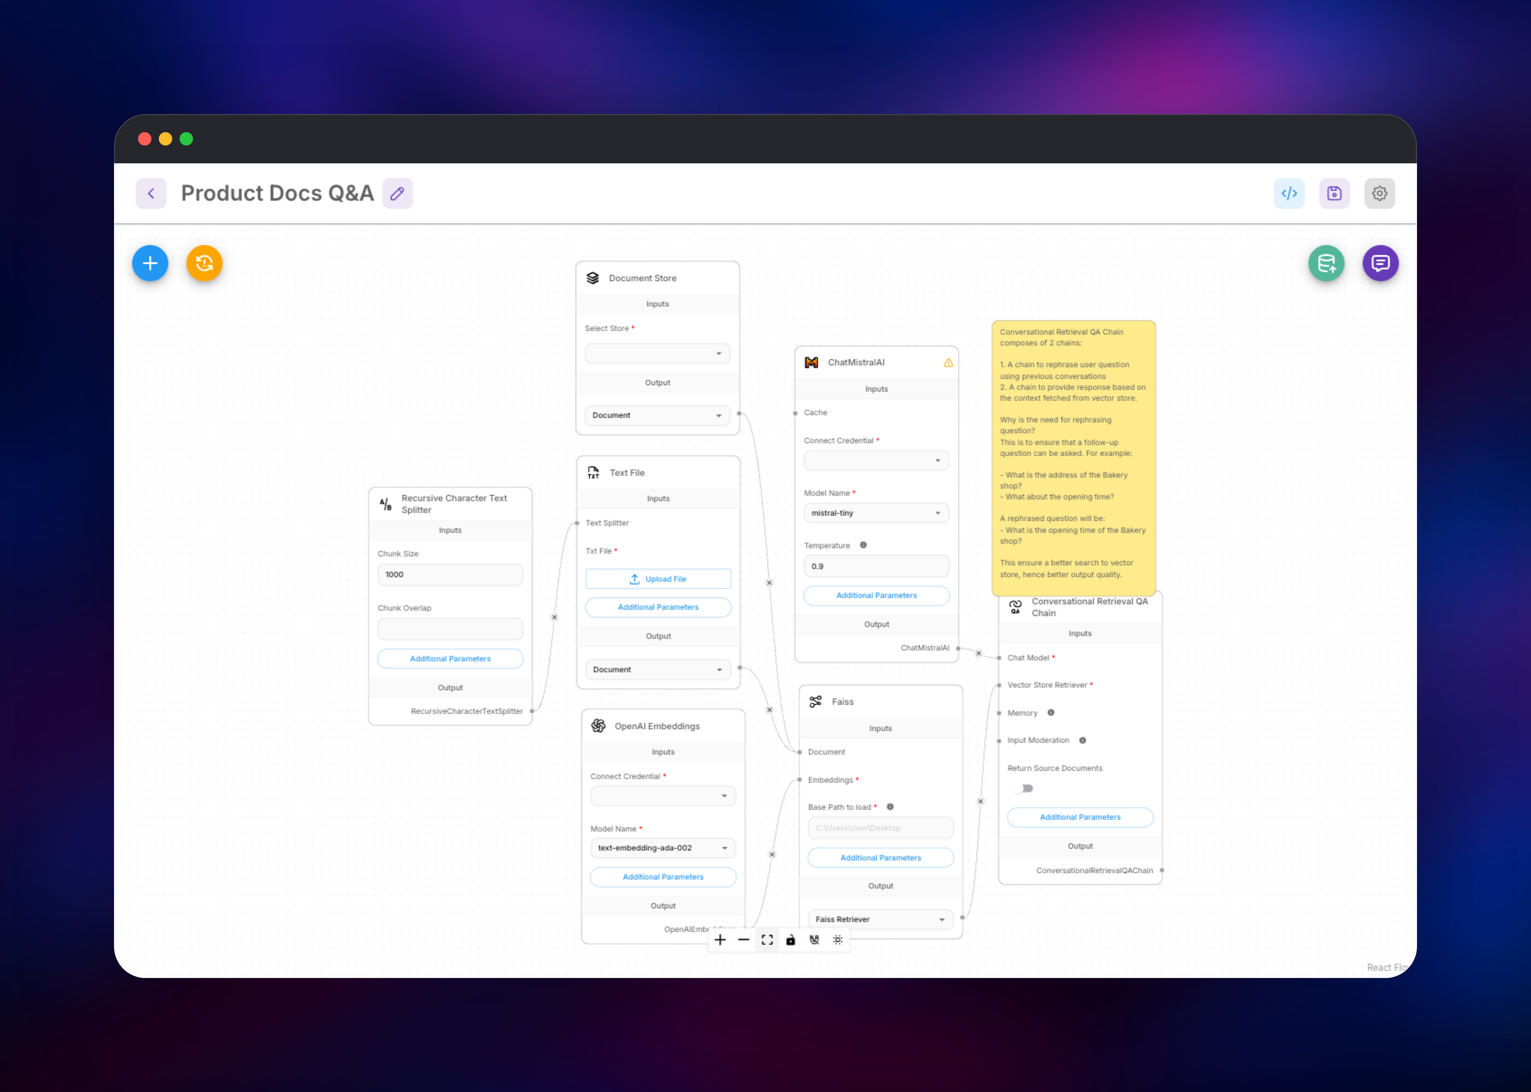The height and width of the screenshot is (1092, 1531).
Task: Delete the edge between ChatMistralAI and Chat Model
Action: 979,653
